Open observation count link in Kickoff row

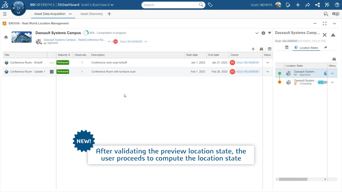82,63
